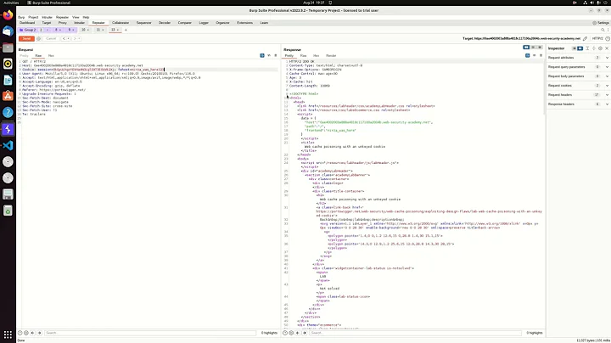Click the Cancel request button
Image resolution: width=611 pixels, height=343 pixels.
[51, 38]
